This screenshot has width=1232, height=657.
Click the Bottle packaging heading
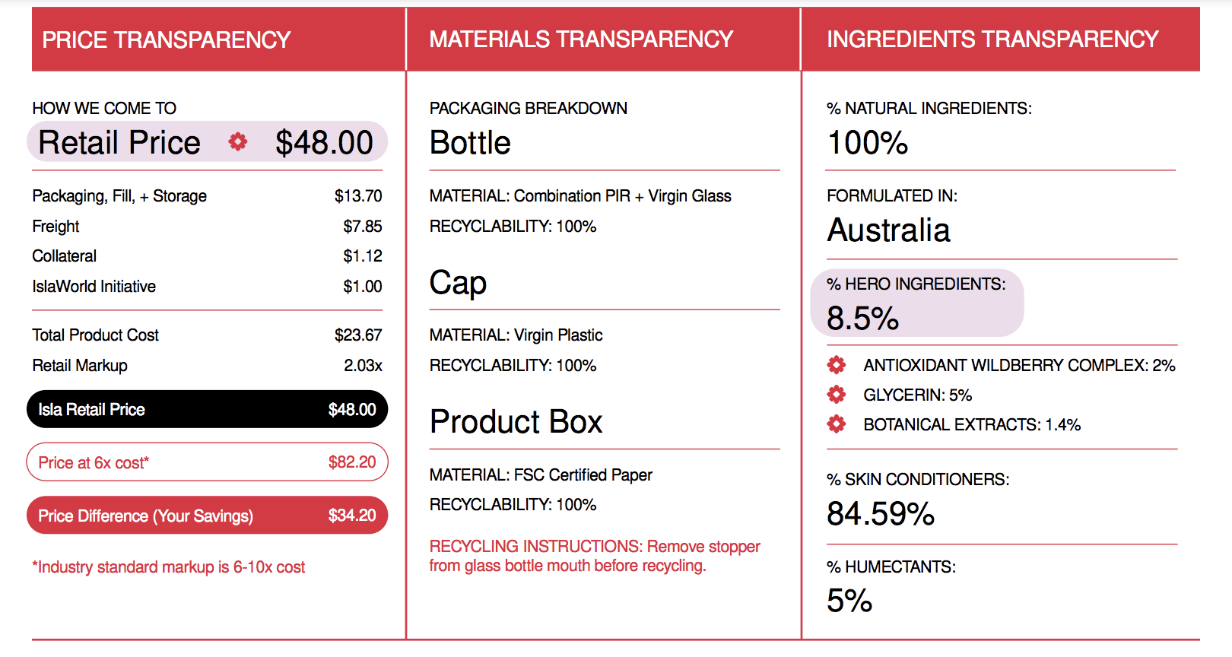tap(470, 143)
